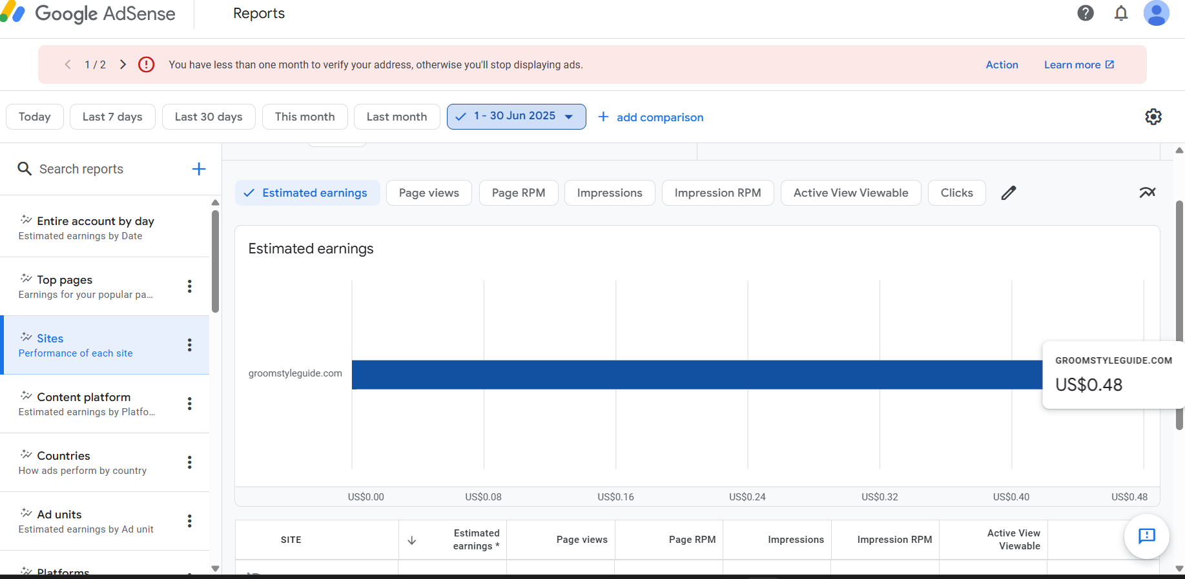Open more options for Ad units report
Image resolution: width=1185 pixels, height=579 pixels.
189,521
